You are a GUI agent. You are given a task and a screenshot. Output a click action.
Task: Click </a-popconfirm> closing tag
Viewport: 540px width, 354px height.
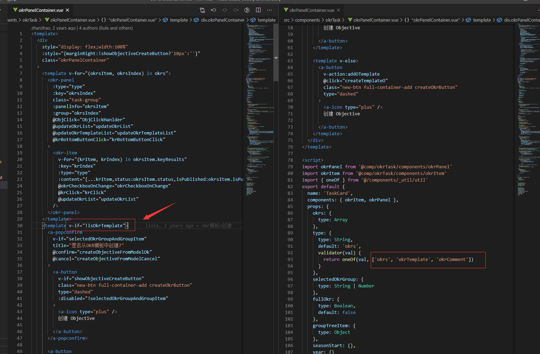point(68,338)
